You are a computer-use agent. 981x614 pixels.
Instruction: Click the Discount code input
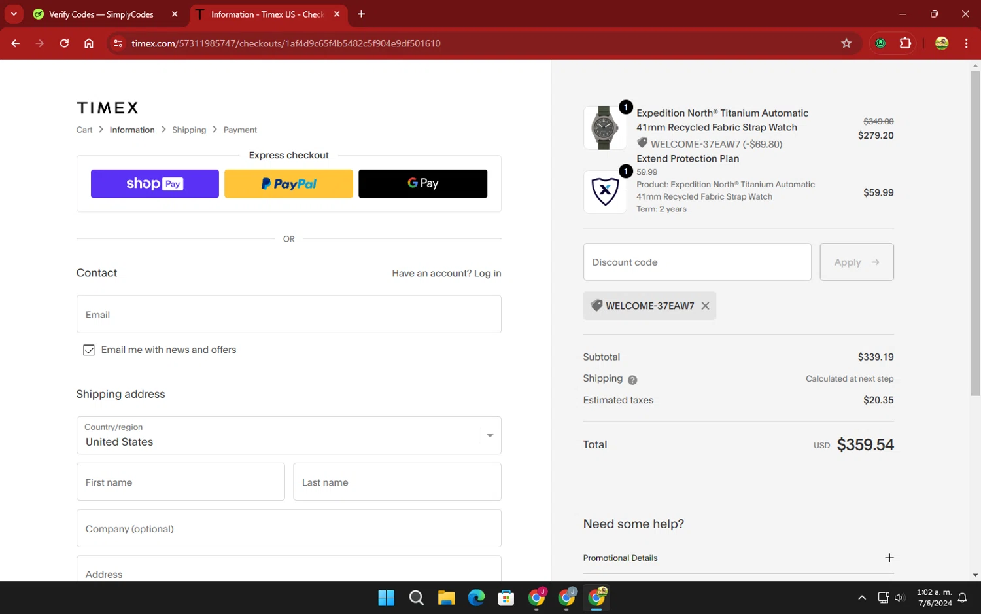tap(697, 262)
